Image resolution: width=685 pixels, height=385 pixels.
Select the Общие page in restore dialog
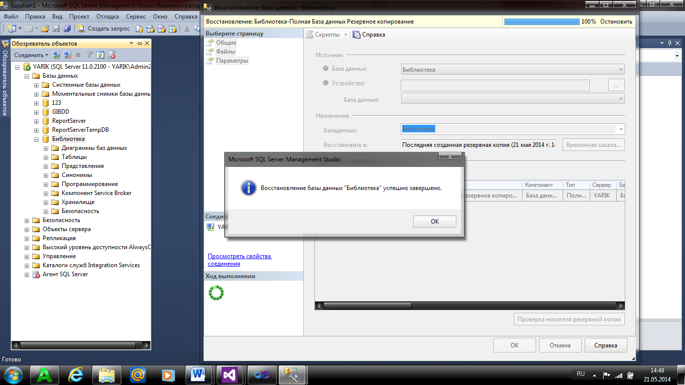tap(226, 43)
